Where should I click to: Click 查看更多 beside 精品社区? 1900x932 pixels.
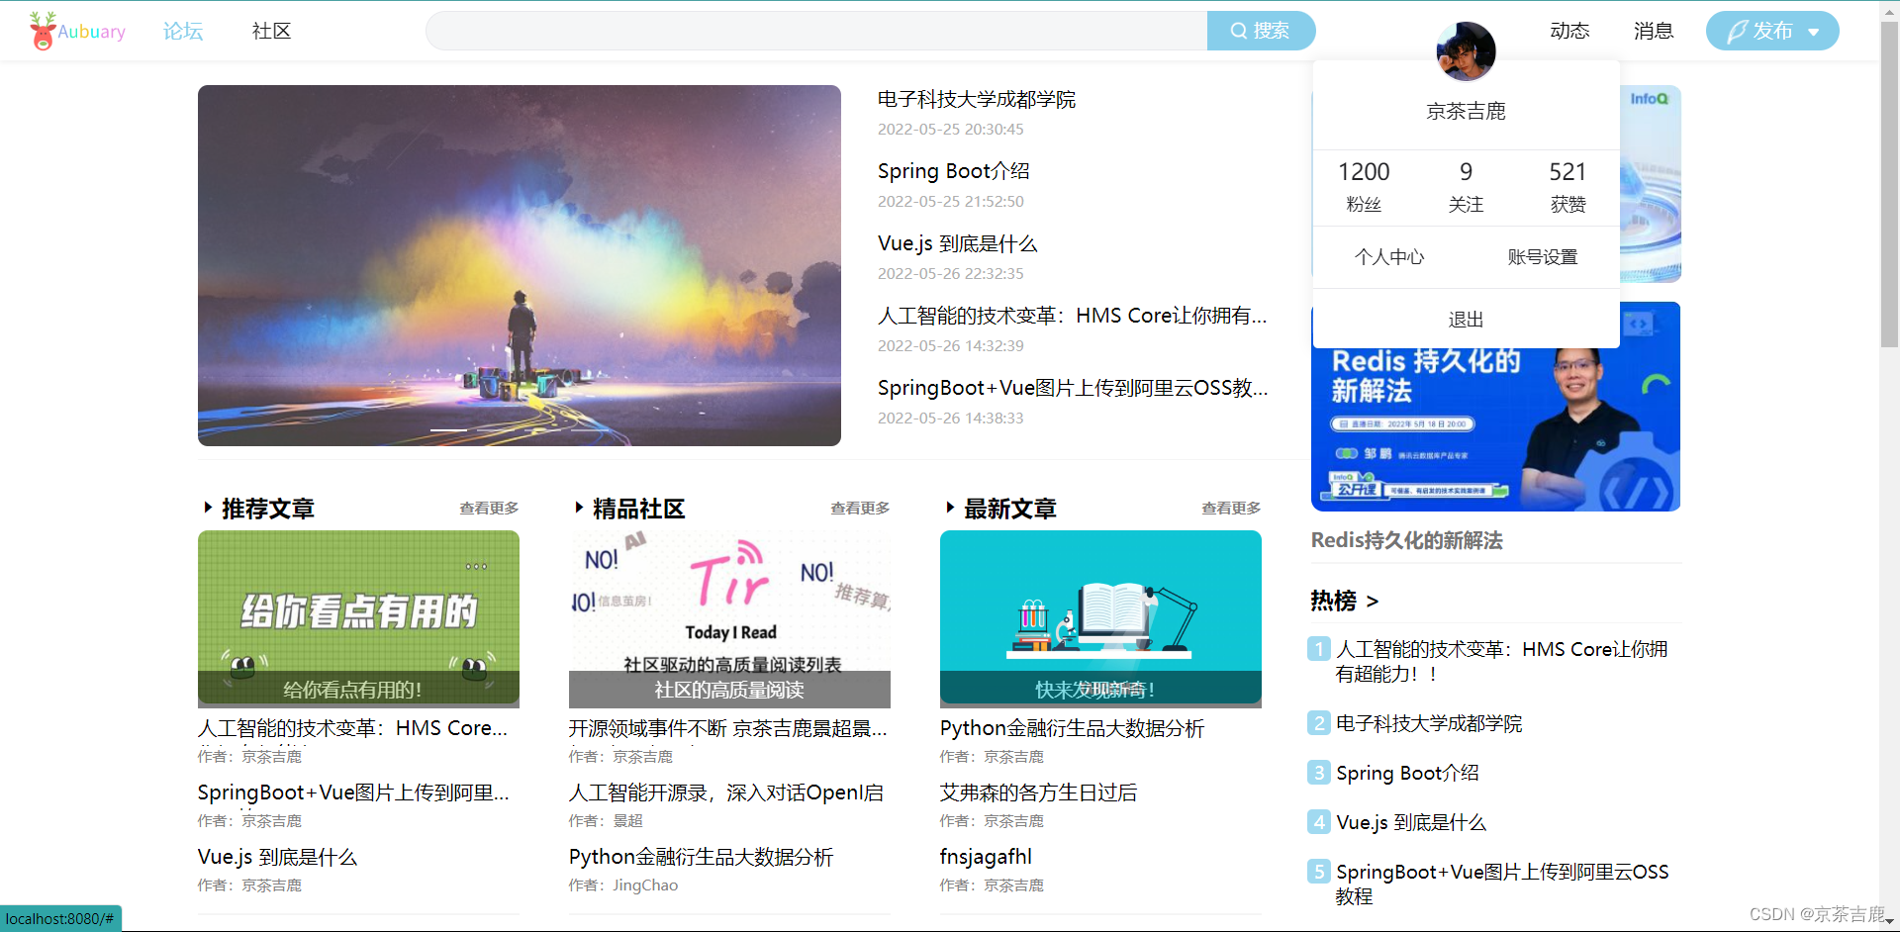(x=860, y=508)
